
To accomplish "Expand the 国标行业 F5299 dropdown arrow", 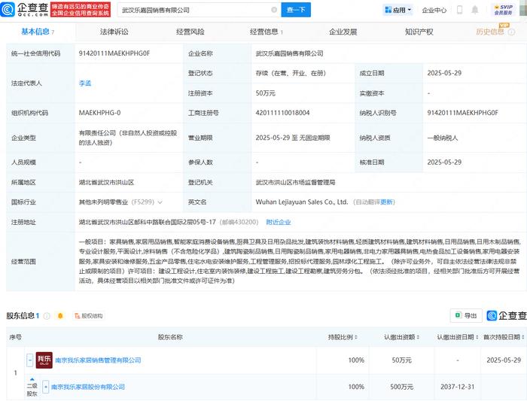I will pyautogui.click(x=160, y=202).
